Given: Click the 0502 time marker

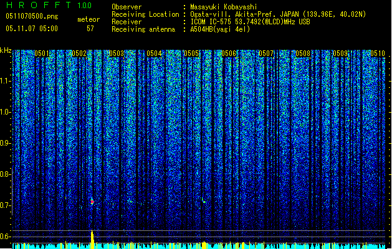Looking at the screenshot, I should (x=79, y=54).
